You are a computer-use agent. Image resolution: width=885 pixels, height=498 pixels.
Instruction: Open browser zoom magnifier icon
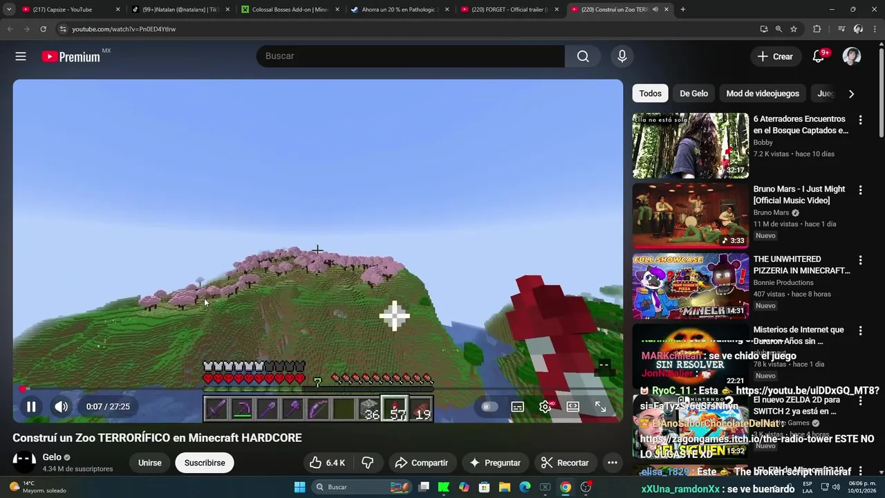779,29
